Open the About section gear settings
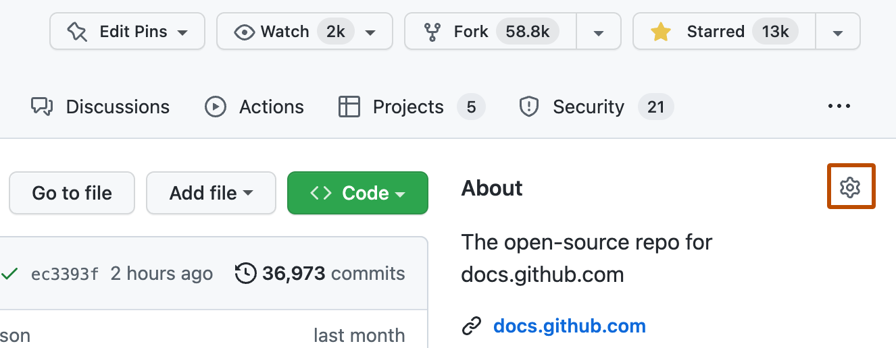Viewport: 896px width, 348px height. (850, 187)
